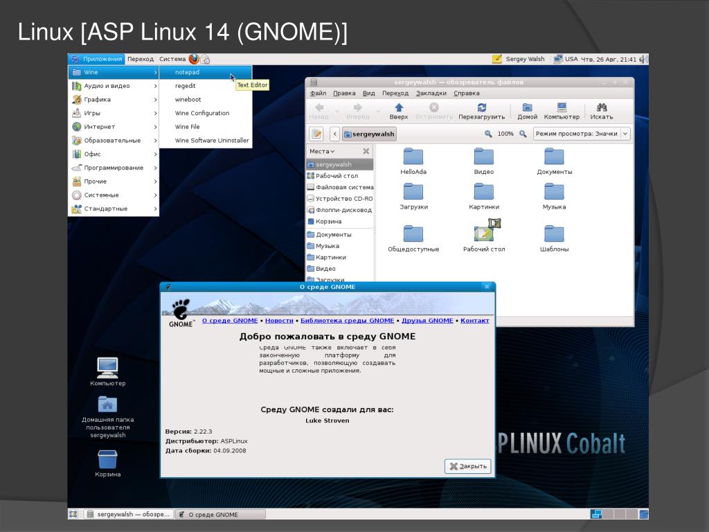Expand the Офис submenu
Screen dimensions: 709x532
(114, 154)
